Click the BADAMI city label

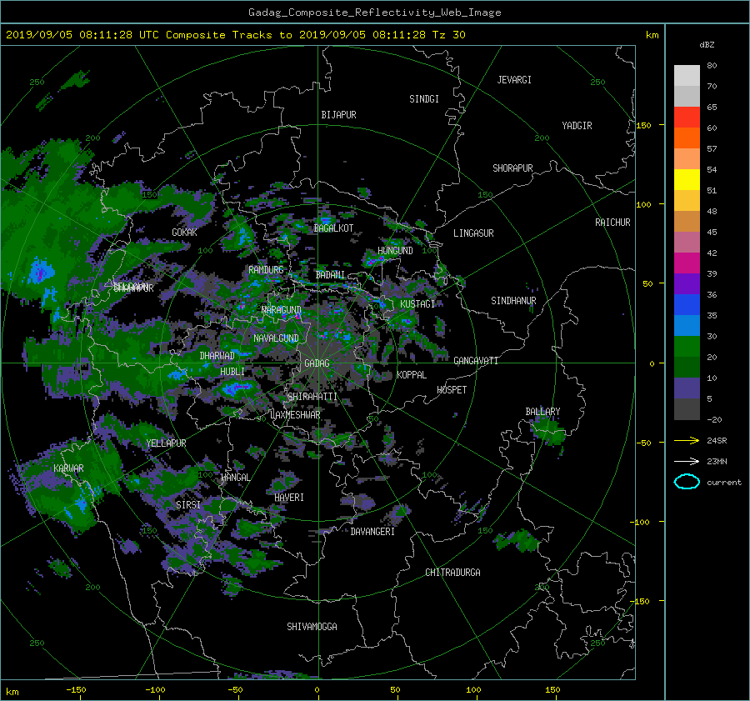point(330,275)
